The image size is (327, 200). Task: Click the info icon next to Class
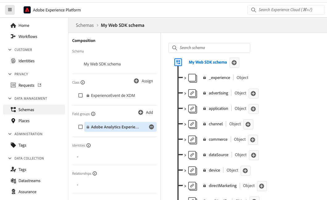83,82
